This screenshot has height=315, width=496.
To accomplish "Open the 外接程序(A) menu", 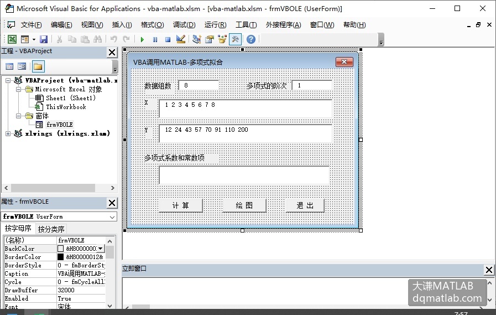I will click(283, 25).
